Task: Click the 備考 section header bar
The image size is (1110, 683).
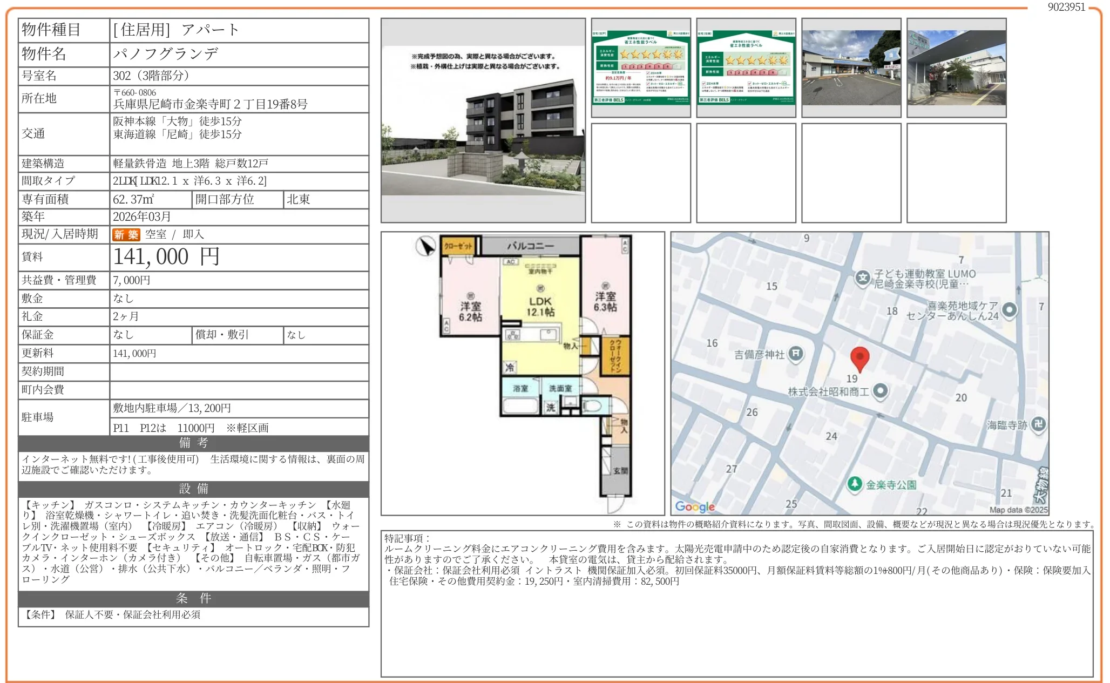Action: 193,443
